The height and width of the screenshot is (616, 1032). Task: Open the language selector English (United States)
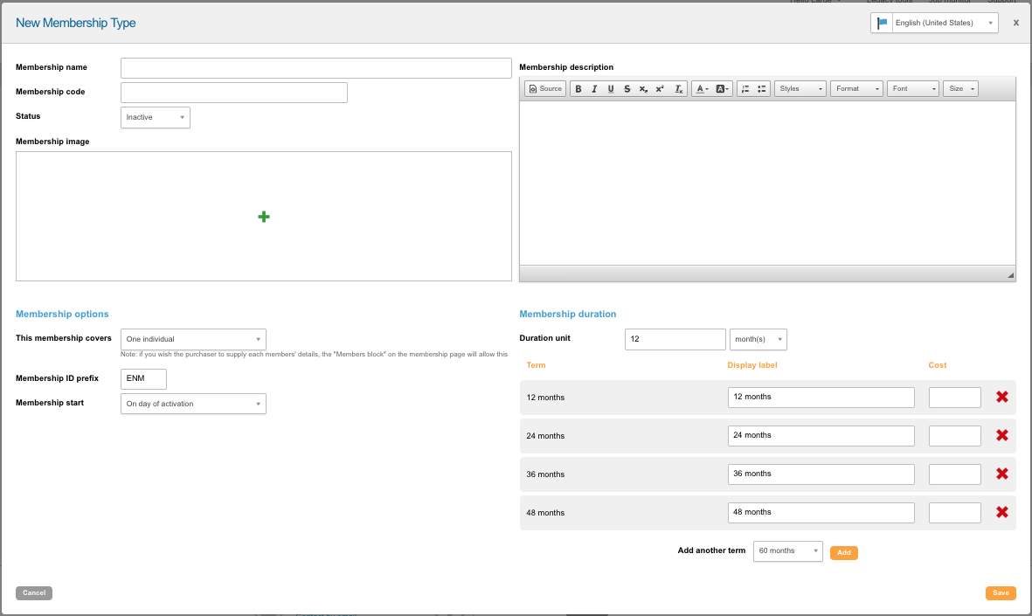[x=934, y=24]
